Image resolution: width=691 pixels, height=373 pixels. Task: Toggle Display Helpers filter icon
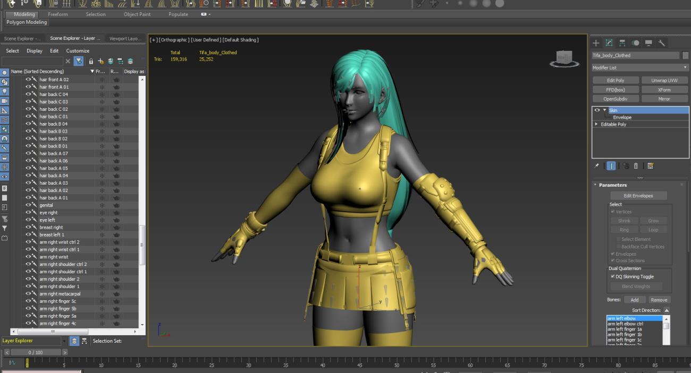coord(5,110)
